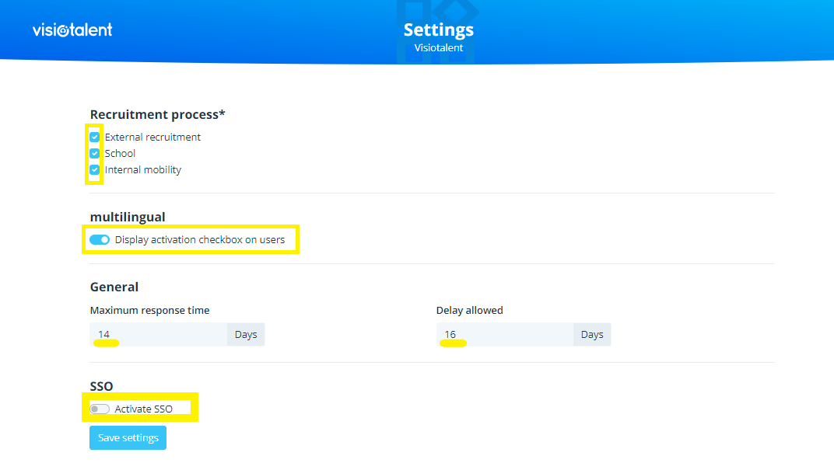Click the Activate SSO label text
Screen dimensions: 834x470
(144, 409)
